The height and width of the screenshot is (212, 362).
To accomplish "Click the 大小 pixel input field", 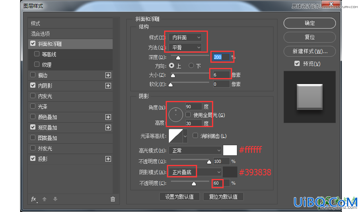I will (x=221, y=75).
